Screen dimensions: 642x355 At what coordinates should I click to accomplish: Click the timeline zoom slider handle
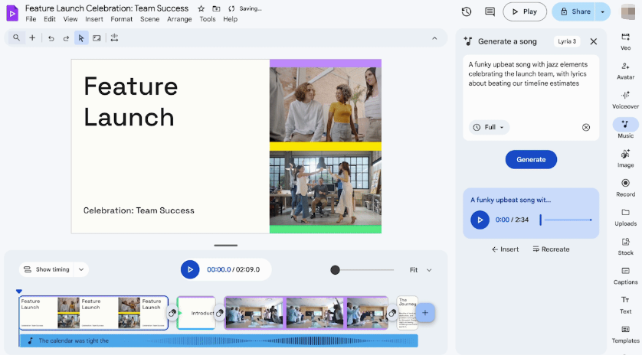click(x=335, y=270)
